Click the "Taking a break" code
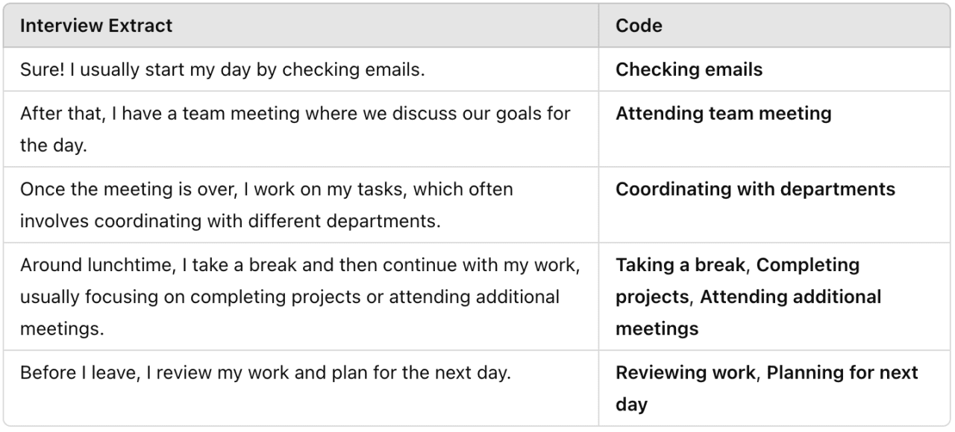Image resolution: width=955 pixels, height=432 pixels. [680, 265]
